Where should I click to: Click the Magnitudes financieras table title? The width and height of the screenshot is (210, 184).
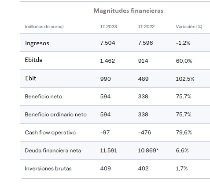tap(129, 11)
